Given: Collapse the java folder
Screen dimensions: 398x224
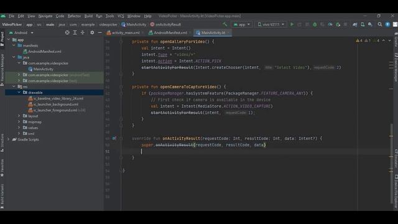Looking at the screenshot, I should pos(14,57).
